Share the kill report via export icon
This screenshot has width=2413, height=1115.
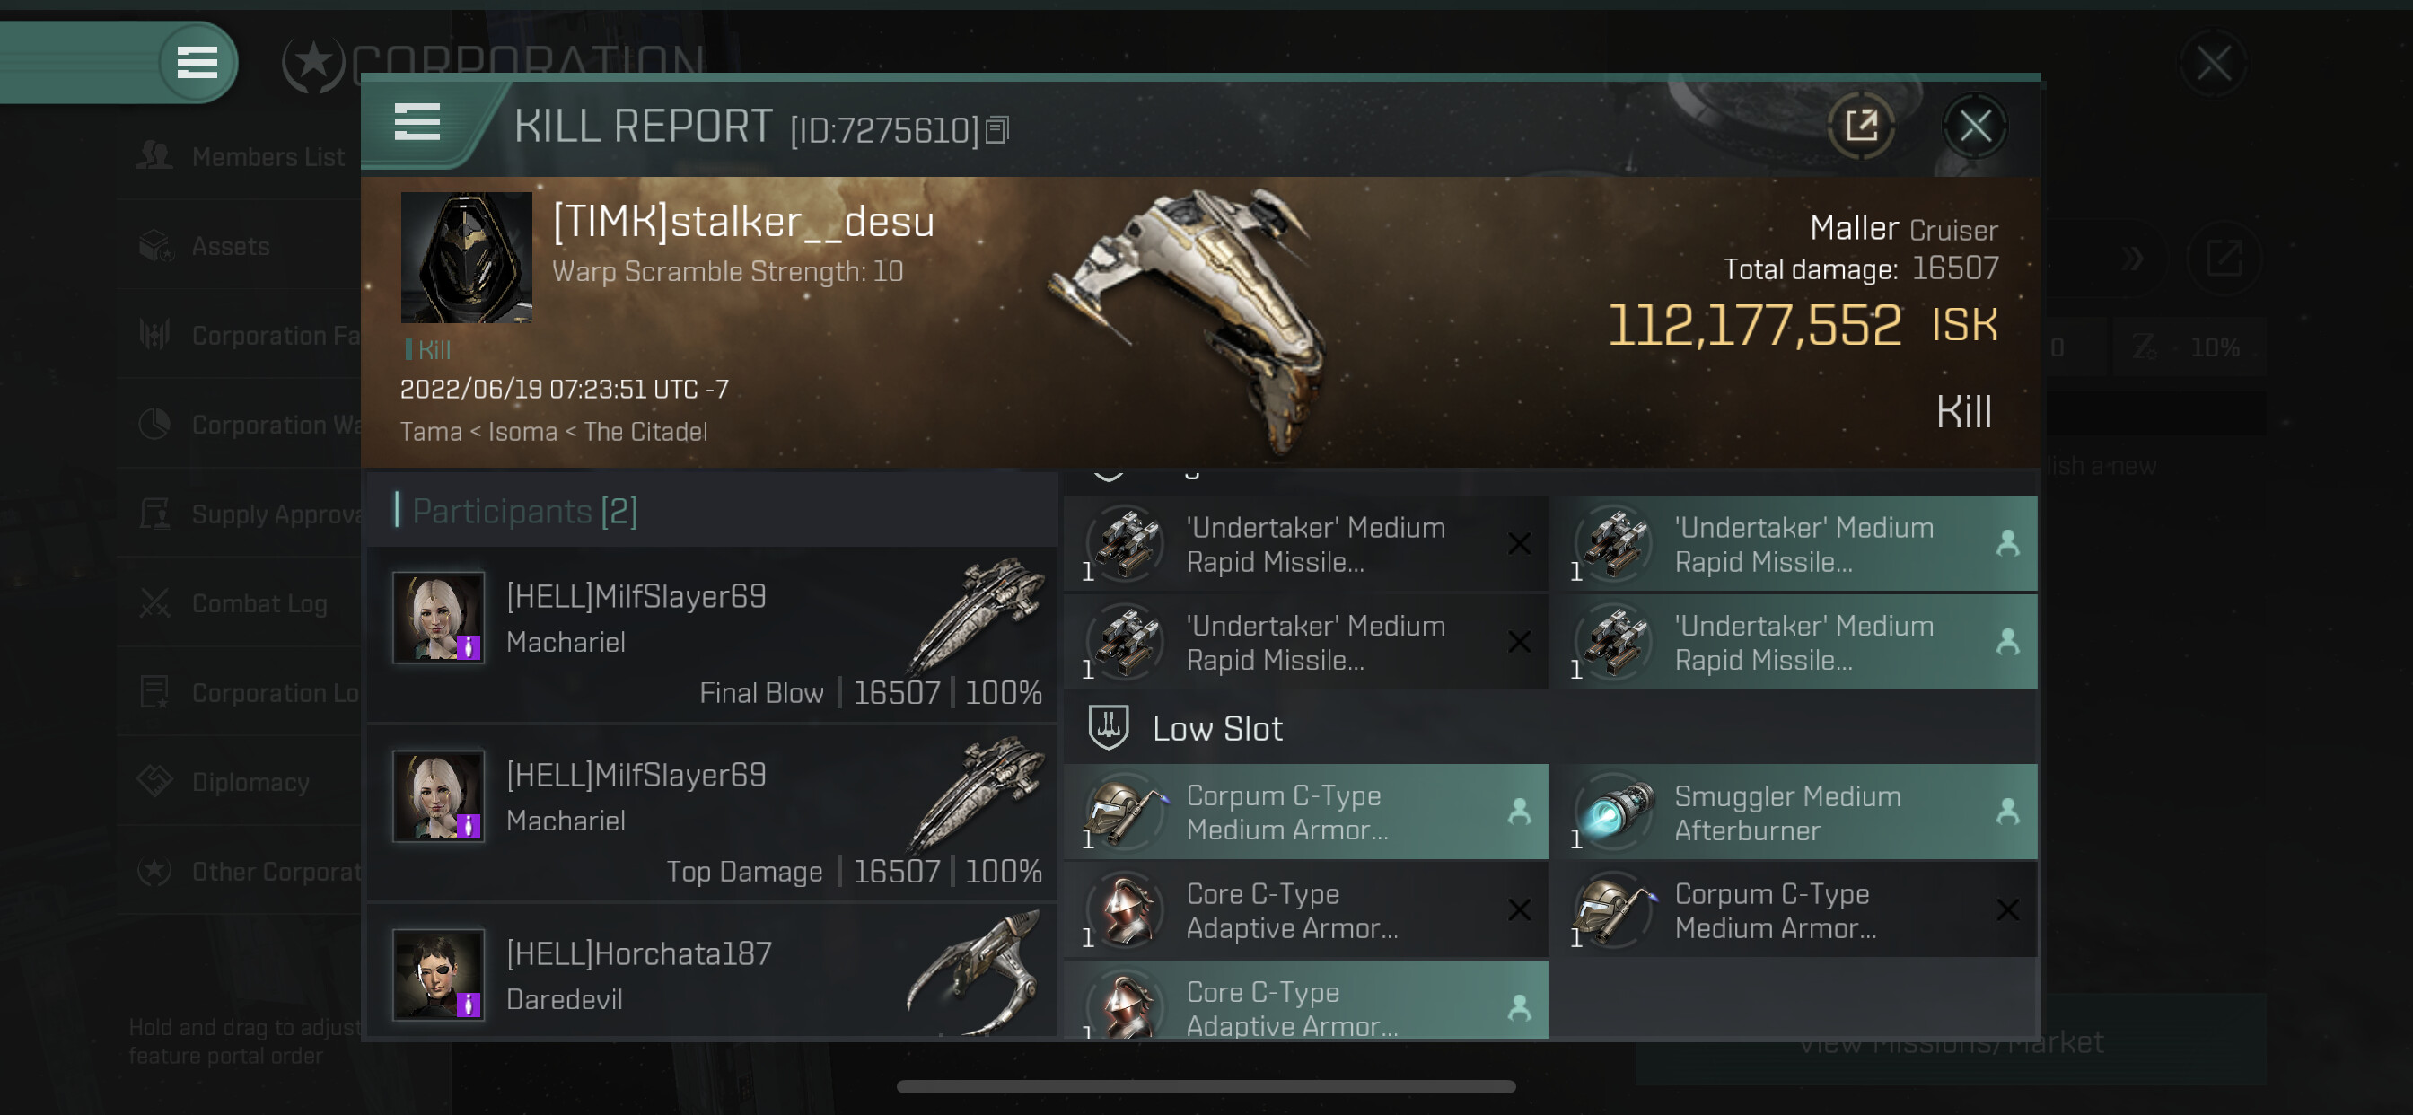tap(1860, 126)
